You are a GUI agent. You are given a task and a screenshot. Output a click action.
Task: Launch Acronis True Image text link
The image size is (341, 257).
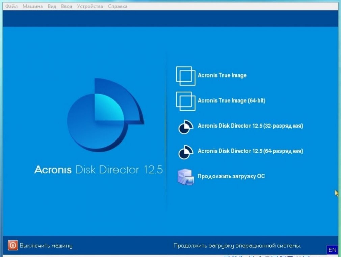point(222,75)
